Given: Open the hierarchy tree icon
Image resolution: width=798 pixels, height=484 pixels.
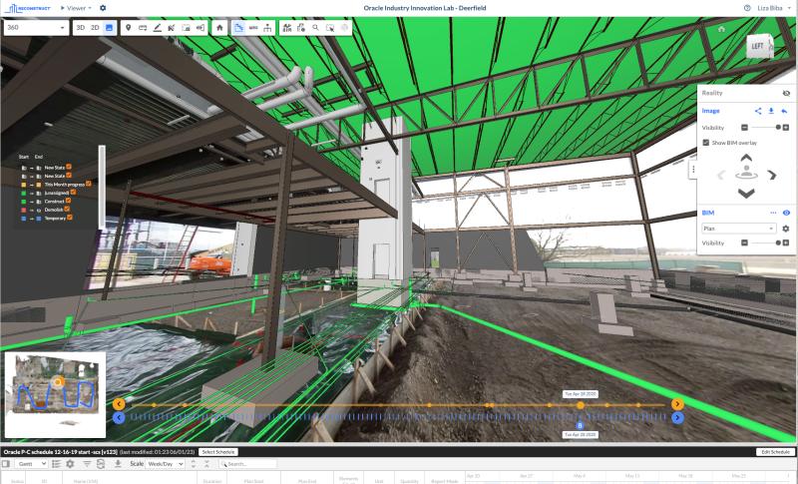Looking at the screenshot, I should click(x=267, y=28).
